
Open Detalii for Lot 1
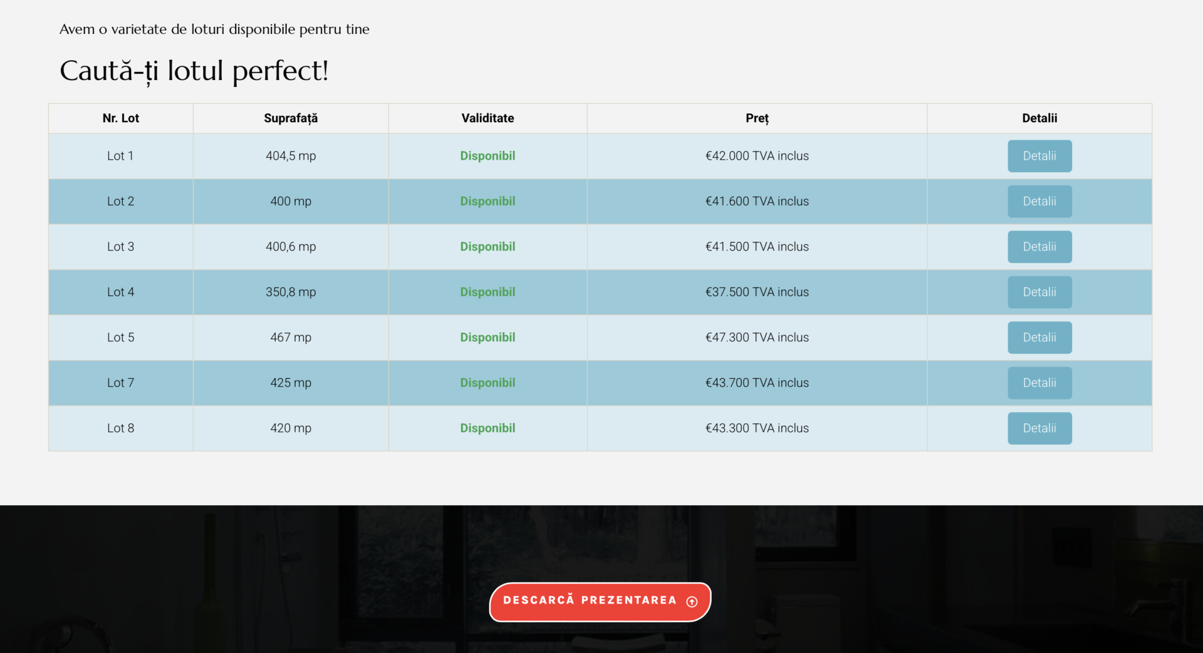click(x=1039, y=156)
